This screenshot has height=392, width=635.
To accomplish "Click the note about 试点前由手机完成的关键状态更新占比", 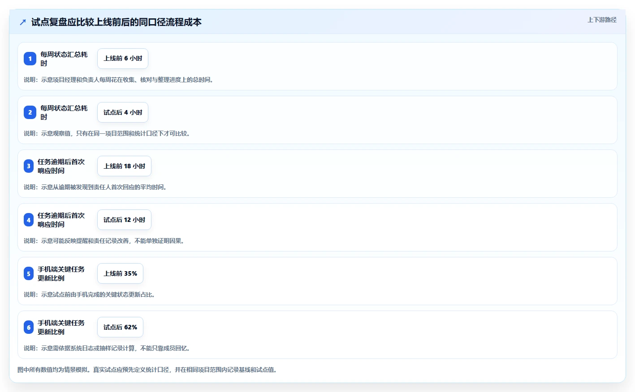I will point(91,294).
